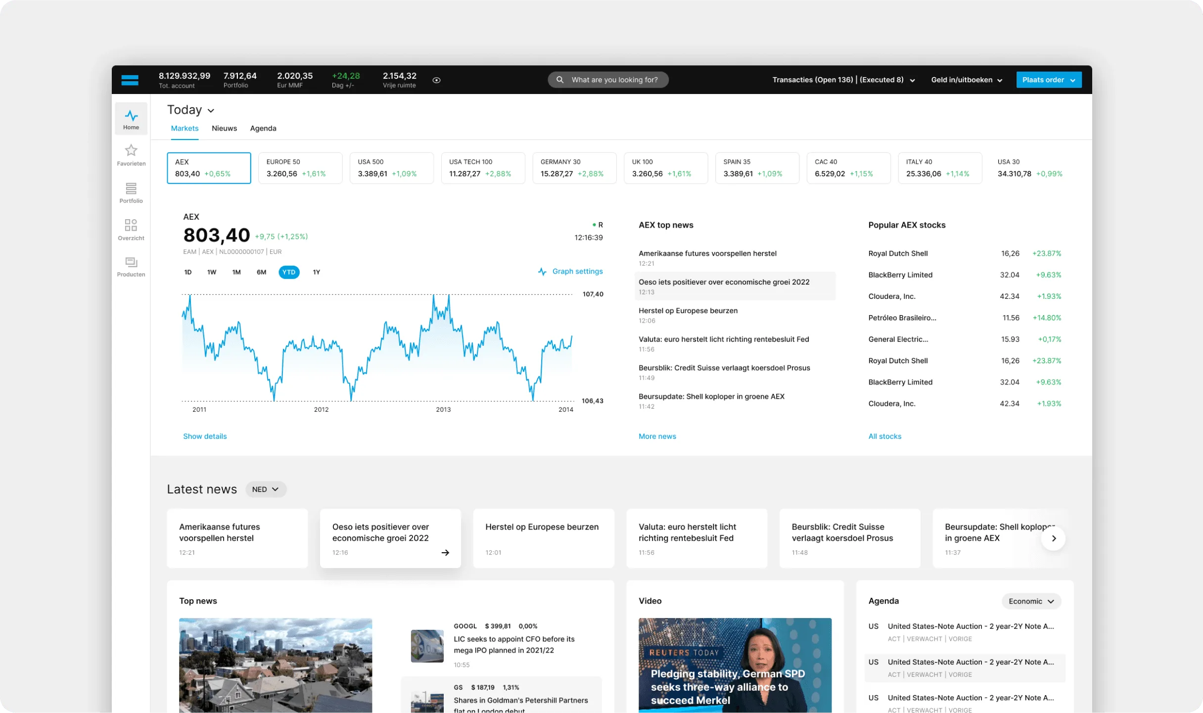1203x713 pixels.
Task: Click the Graph settings pulse icon
Action: click(542, 272)
